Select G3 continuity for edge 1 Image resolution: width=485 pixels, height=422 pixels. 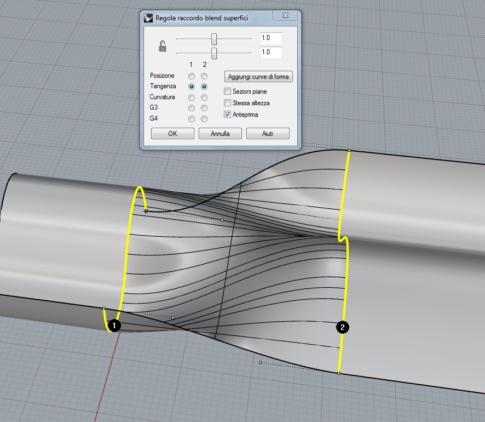[192, 108]
